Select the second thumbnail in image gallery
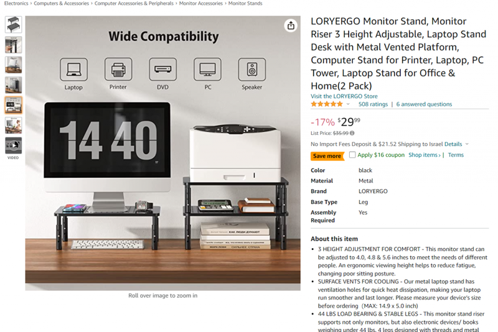This screenshot has height=332, width=498. (x=13, y=45)
